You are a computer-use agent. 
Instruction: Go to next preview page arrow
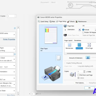(x=40, y=94)
